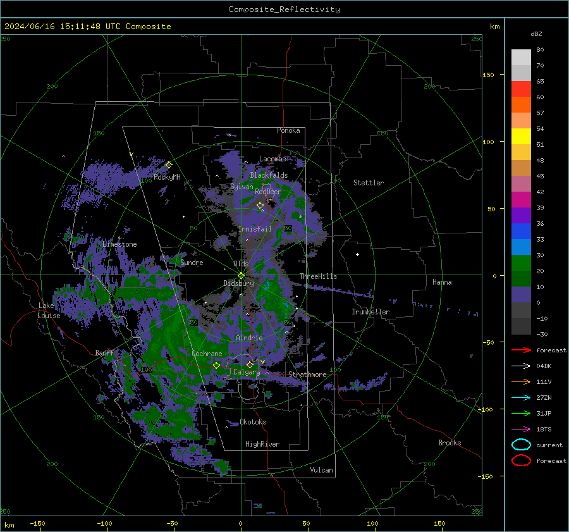Click the blue swatch between 36 and 33 dBZ
This screenshot has height=532, width=569.
(x=521, y=232)
